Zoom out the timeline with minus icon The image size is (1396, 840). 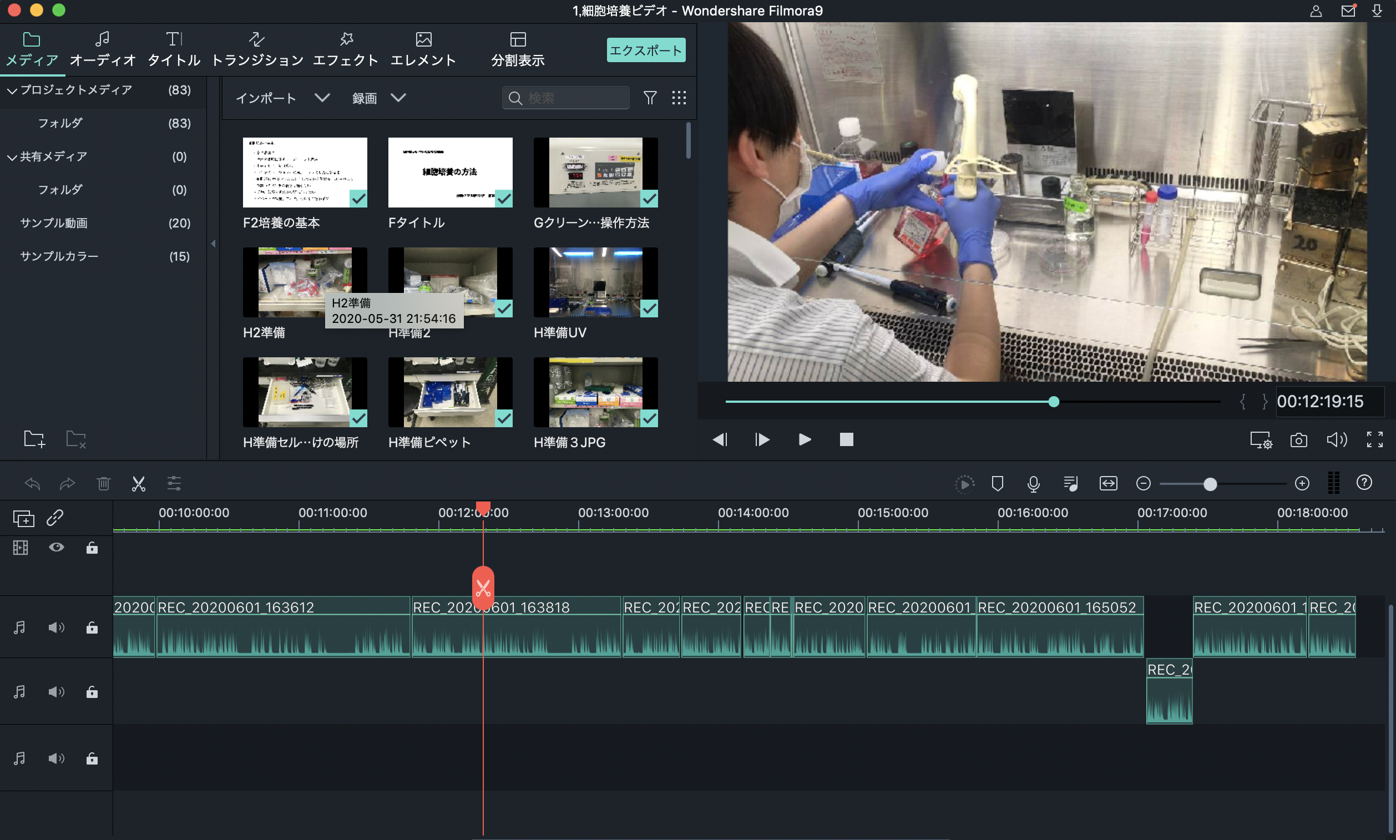(x=1144, y=483)
